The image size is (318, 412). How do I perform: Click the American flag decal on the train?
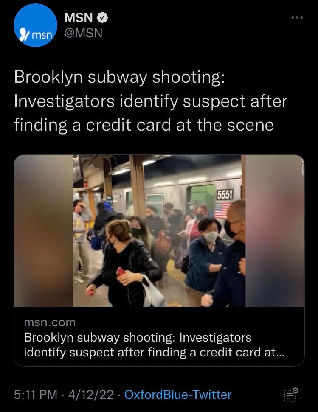click(x=222, y=210)
